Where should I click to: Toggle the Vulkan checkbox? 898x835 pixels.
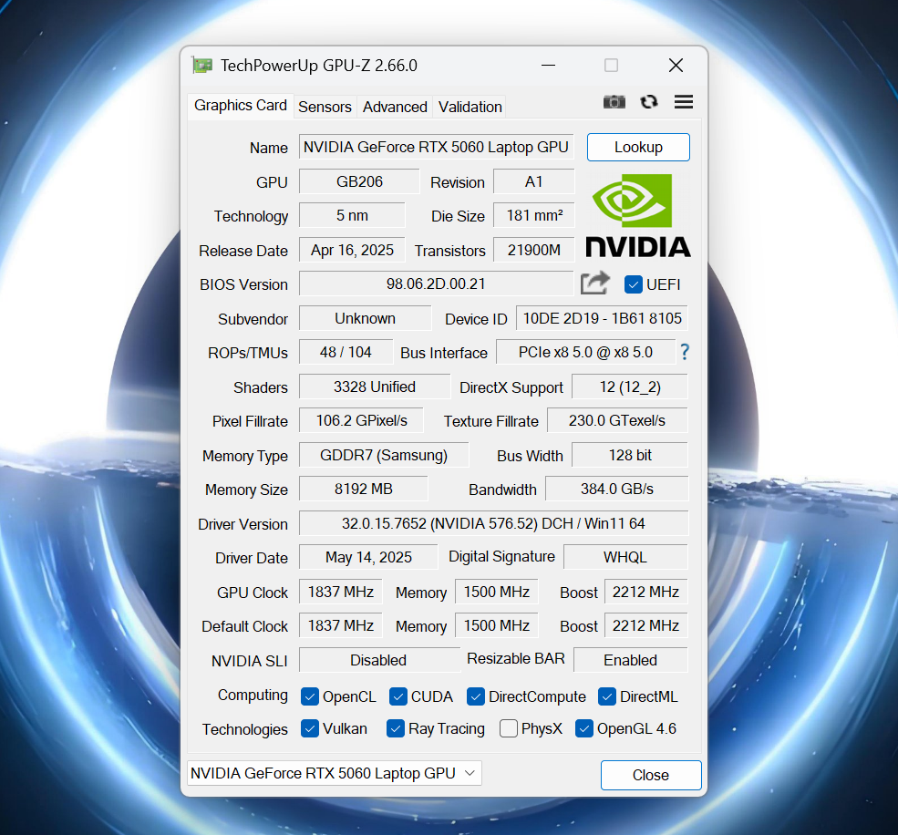[310, 728]
